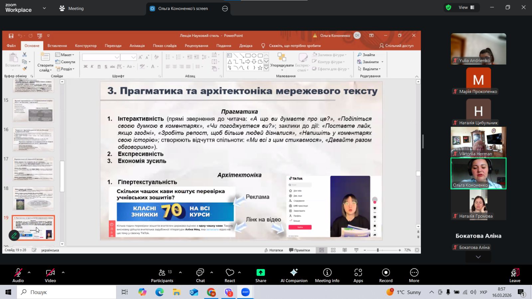The image size is (532, 299).
Task: Expand video options arrow next to Video
Action: (63, 272)
